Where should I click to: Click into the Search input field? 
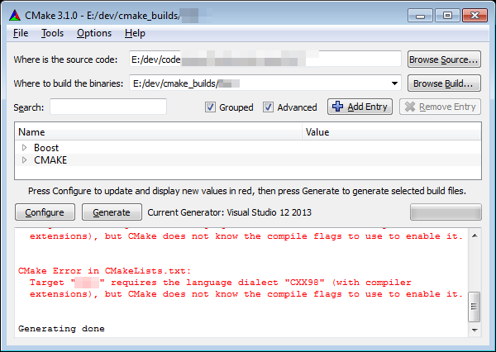(108, 107)
